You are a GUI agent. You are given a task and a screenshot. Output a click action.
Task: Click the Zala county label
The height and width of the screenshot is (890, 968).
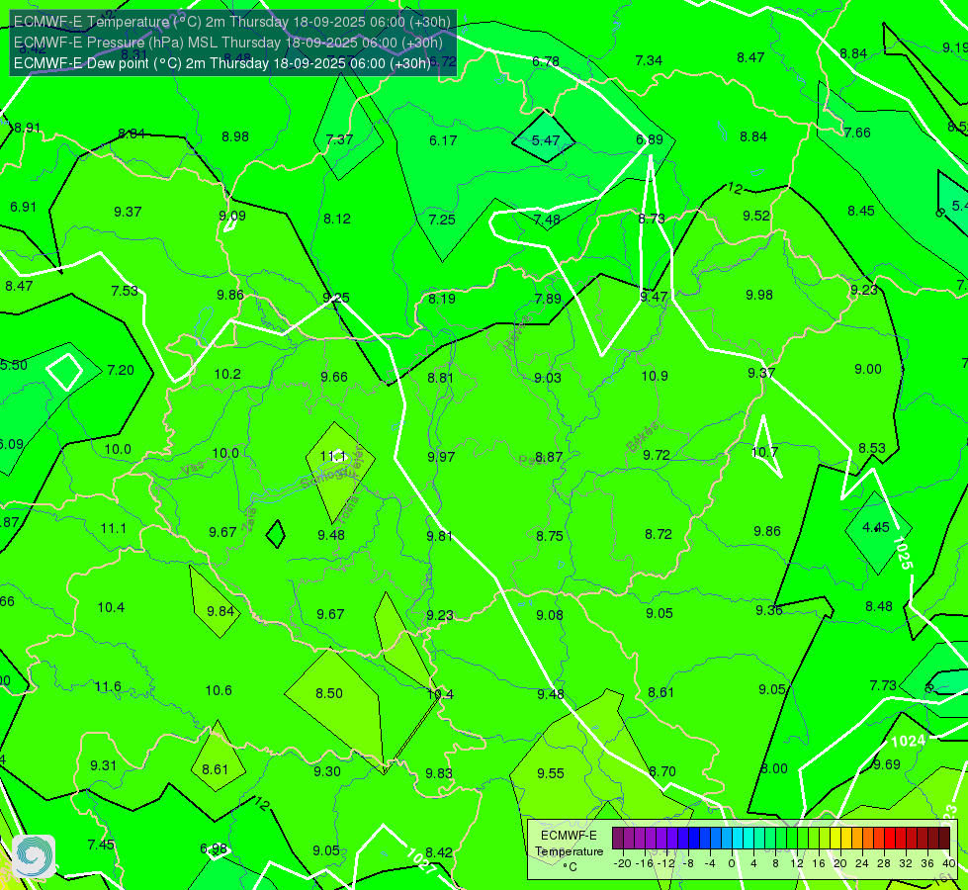pos(250,521)
